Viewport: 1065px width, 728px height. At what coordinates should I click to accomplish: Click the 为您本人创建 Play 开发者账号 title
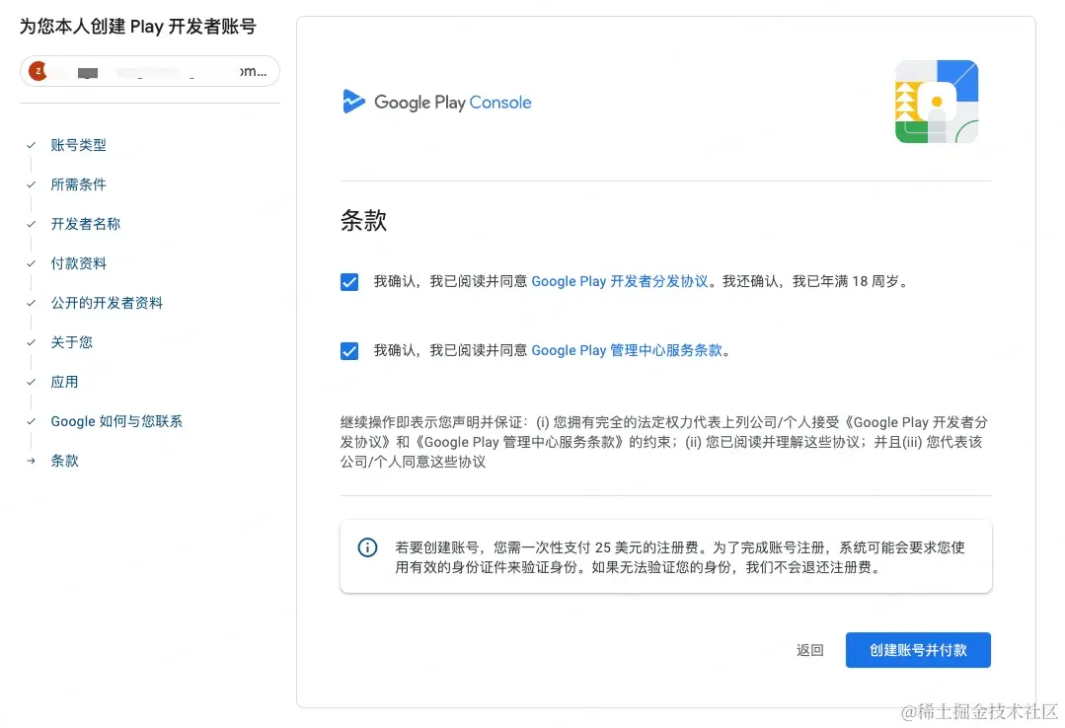click(x=138, y=27)
